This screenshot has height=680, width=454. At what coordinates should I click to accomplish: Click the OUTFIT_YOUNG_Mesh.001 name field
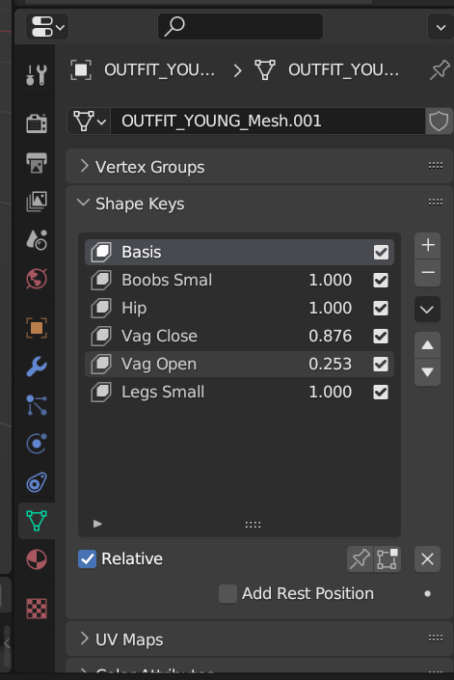point(268,121)
